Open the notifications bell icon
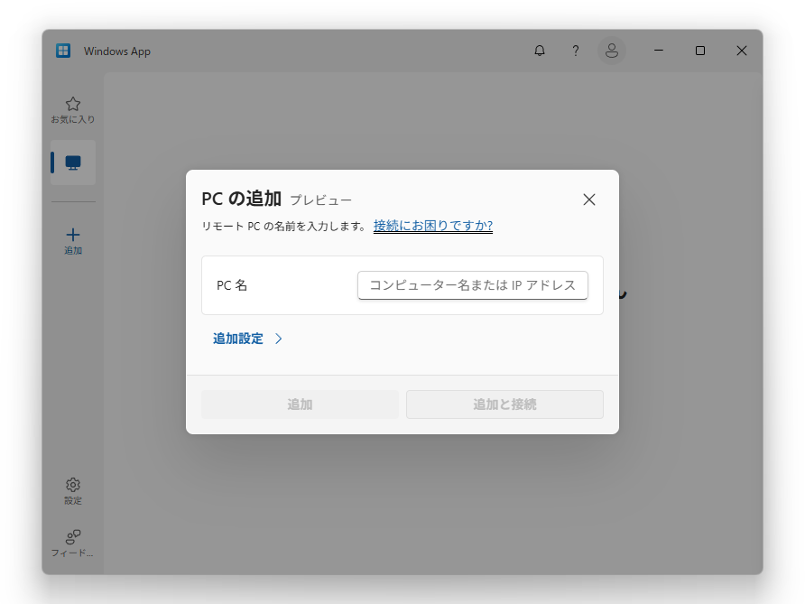 tap(540, 51)
